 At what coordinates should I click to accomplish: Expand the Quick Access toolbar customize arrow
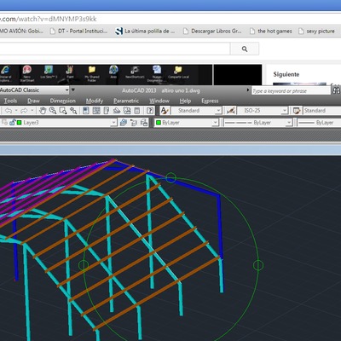(73, 90)
